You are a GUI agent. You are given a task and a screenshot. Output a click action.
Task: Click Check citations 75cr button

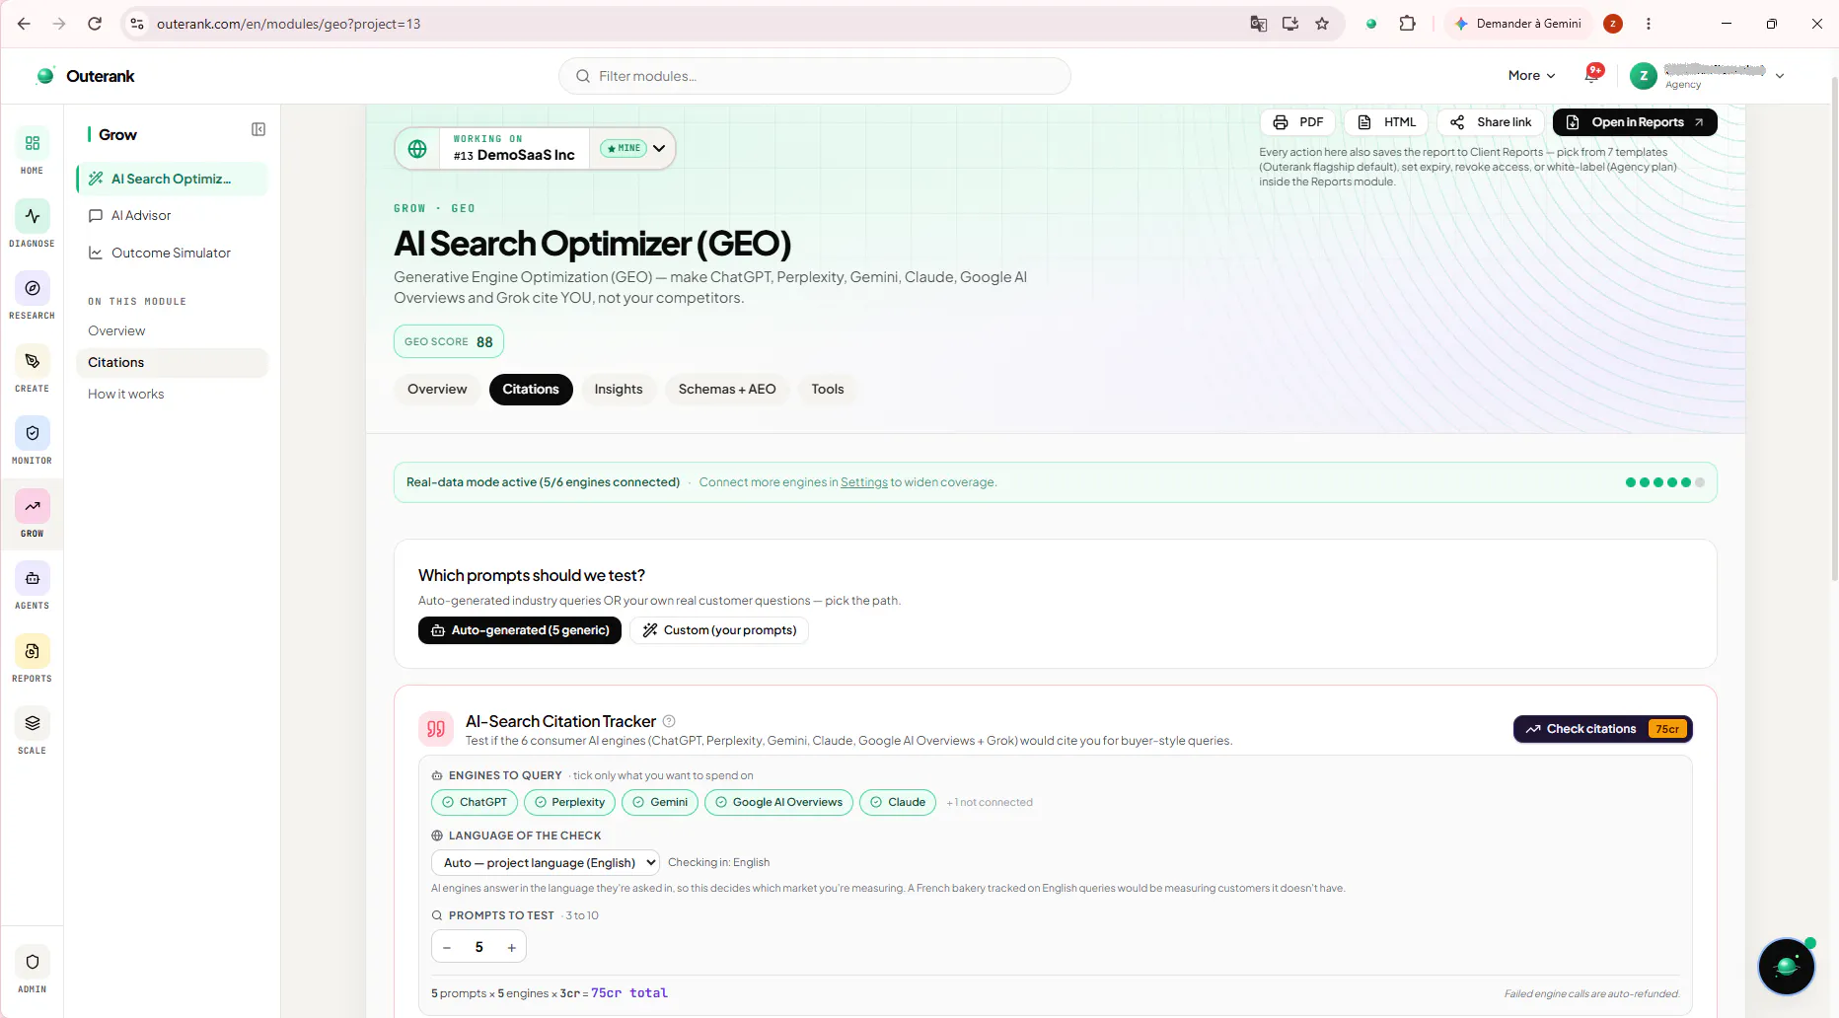[1603, 729]
